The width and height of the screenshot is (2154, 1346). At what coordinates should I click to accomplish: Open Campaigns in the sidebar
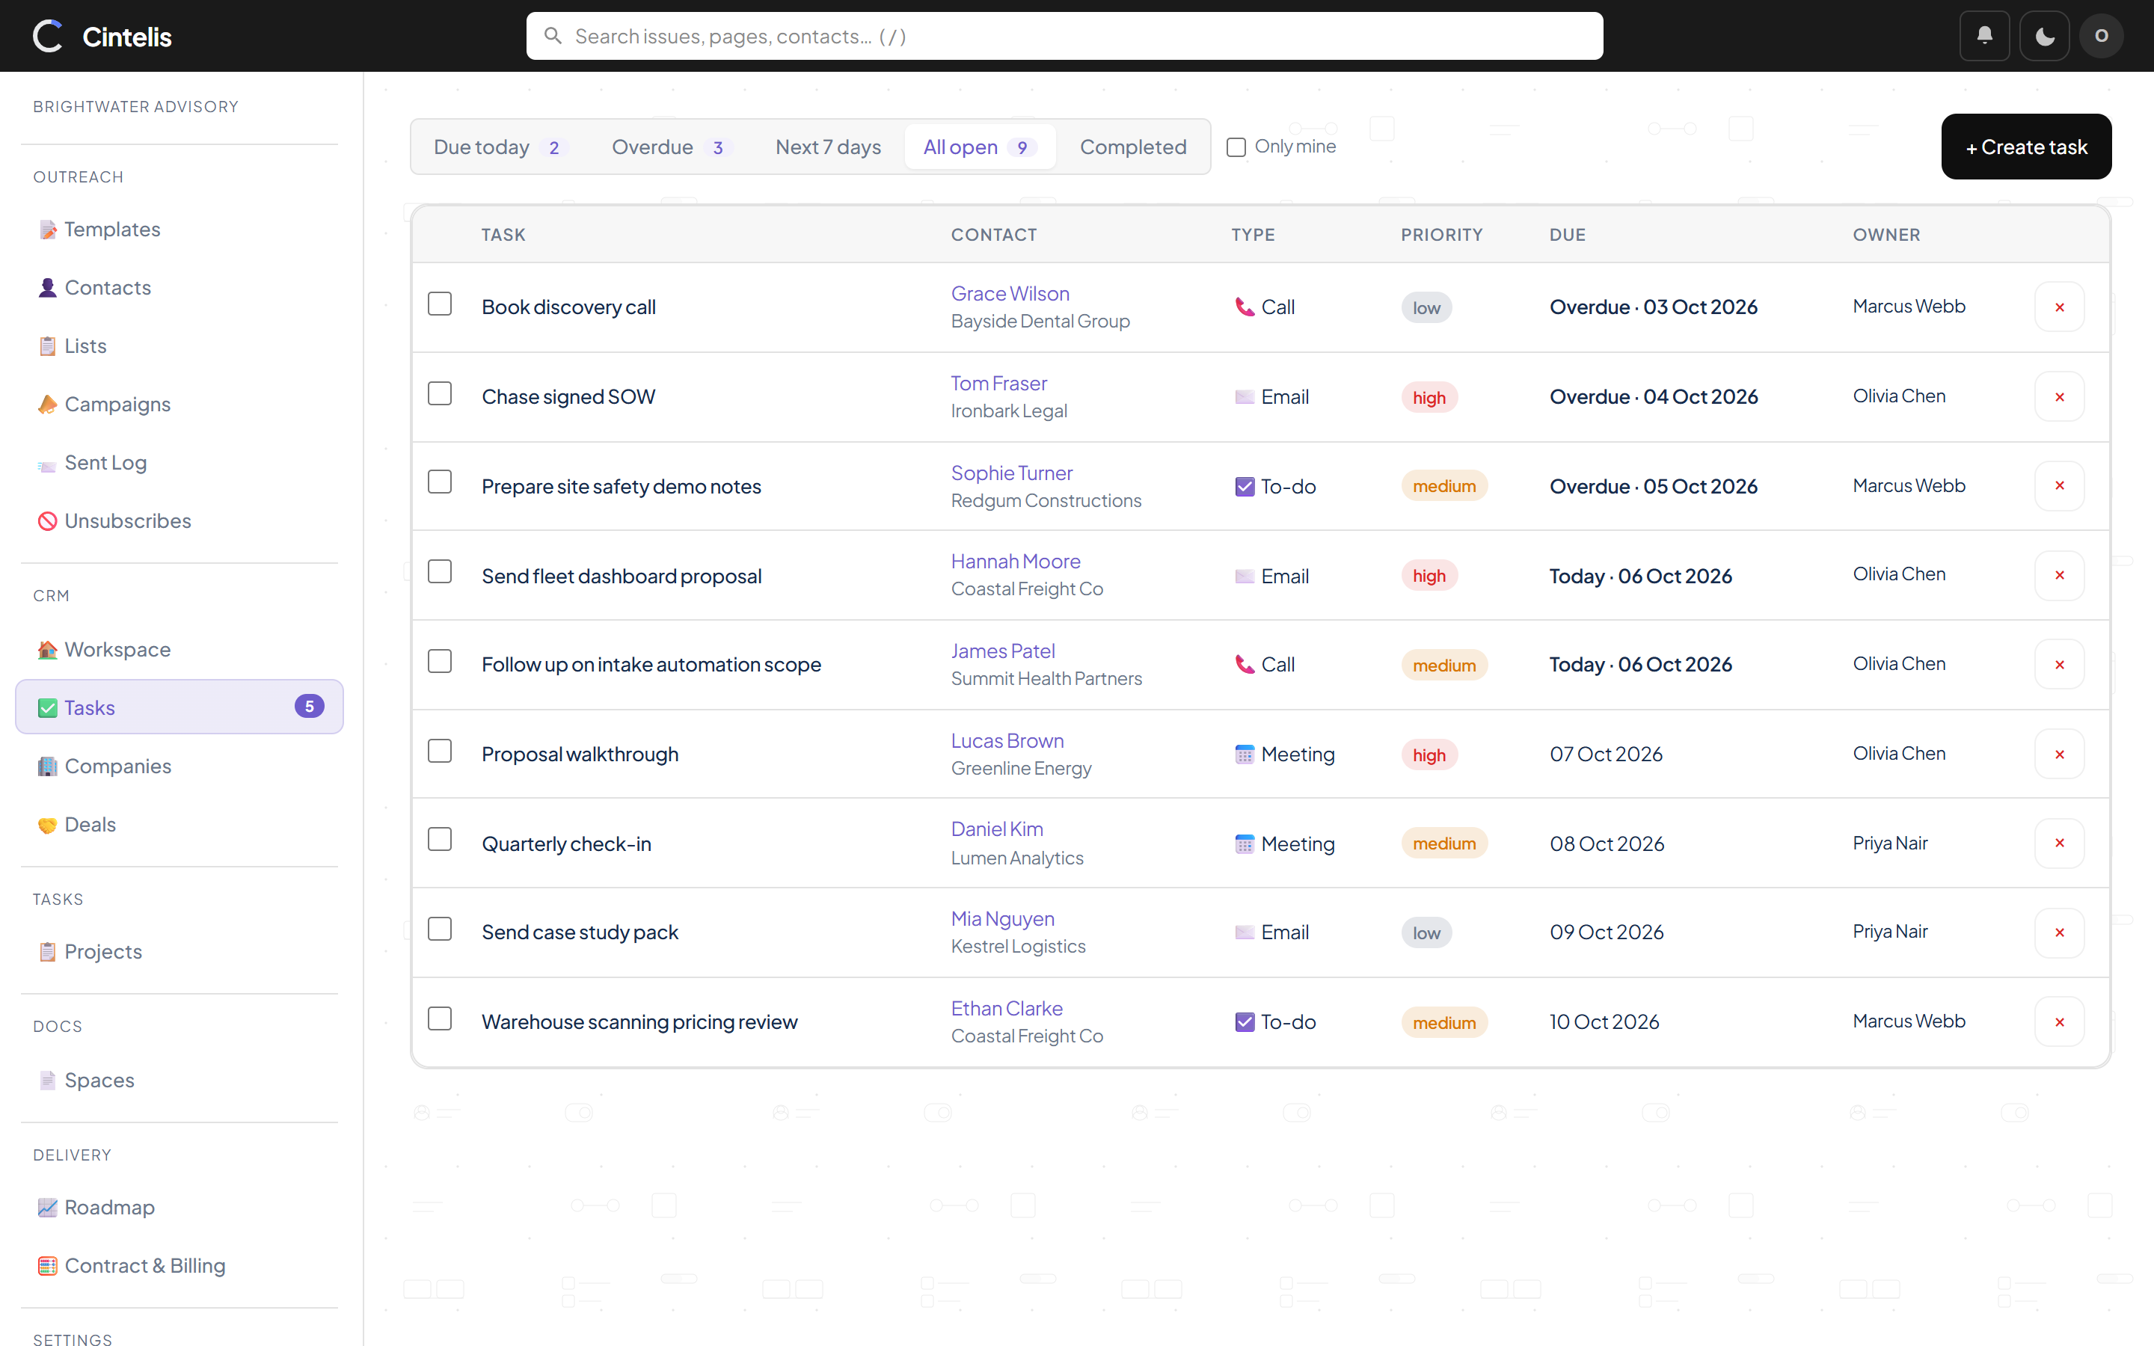click(x=179, y=404)
